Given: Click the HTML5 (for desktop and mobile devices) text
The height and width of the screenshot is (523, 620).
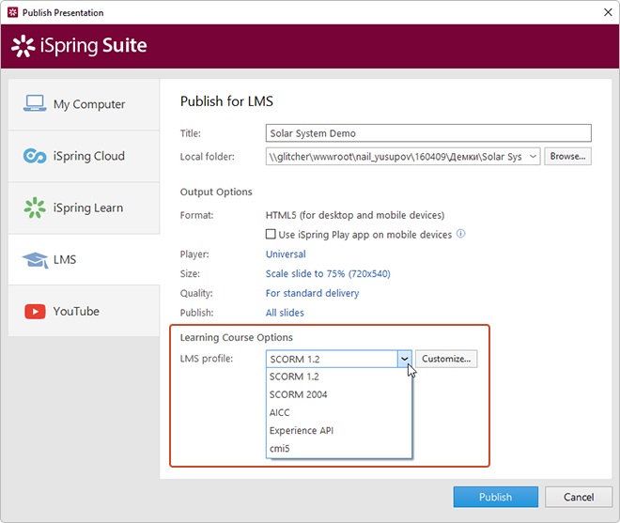Looking at the screenshot, I should 355,215.
